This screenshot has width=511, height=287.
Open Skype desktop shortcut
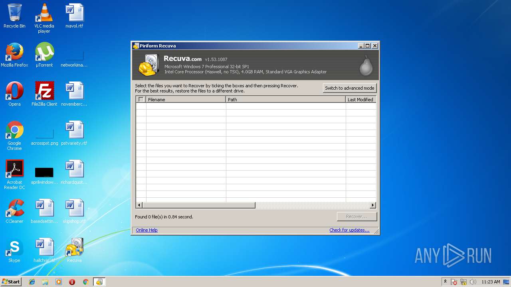tap(14, 250)
